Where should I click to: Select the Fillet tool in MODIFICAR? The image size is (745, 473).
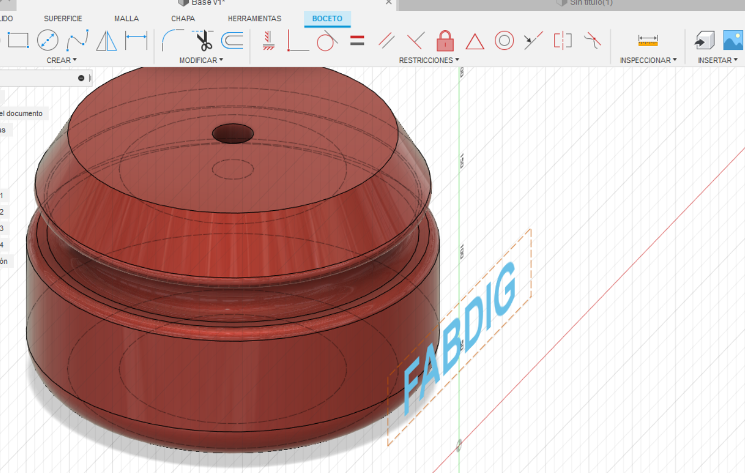coord(173,41)
